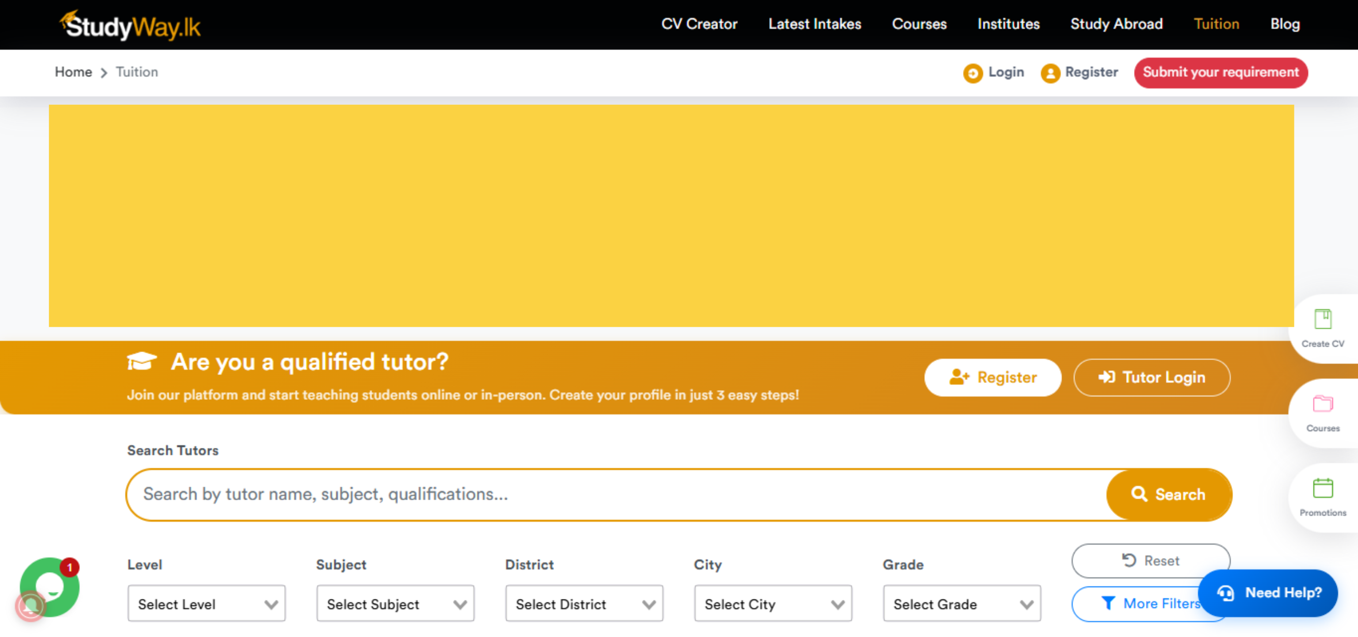1358x637 pixels.
Task: Go to Study Abroad in navigation
Action: click(1116, 24)
